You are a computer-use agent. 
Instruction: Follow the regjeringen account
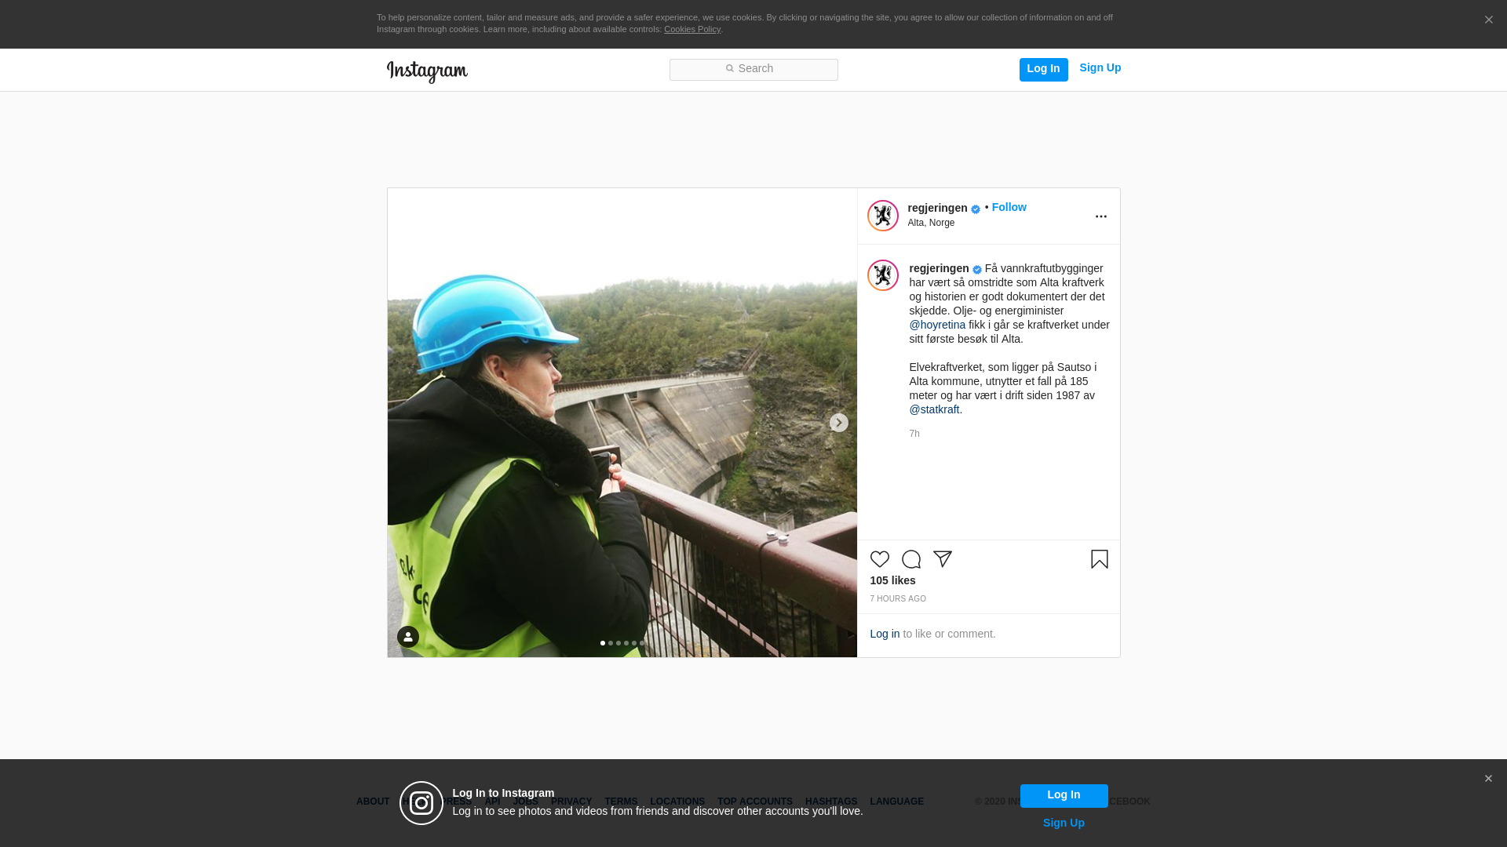point(1009,207)
